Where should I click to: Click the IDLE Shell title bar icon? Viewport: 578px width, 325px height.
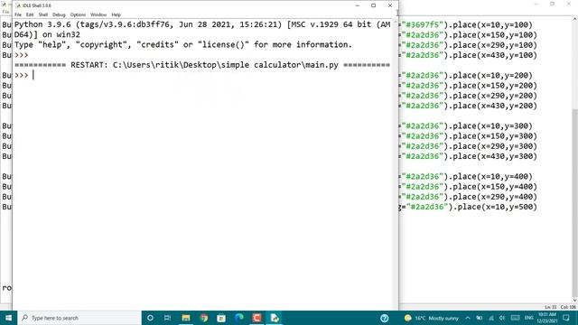point(18,5)
